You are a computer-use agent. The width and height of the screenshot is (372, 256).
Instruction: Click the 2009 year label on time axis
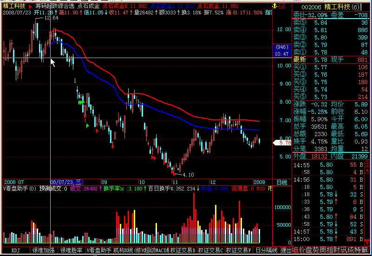tap(259, 182)
